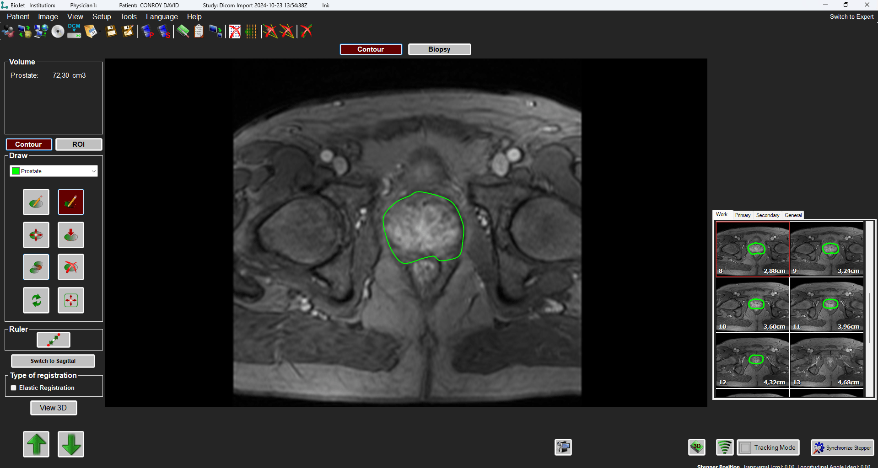
Task: Click the green 3D view icon
Action: [x=696, y=447]
